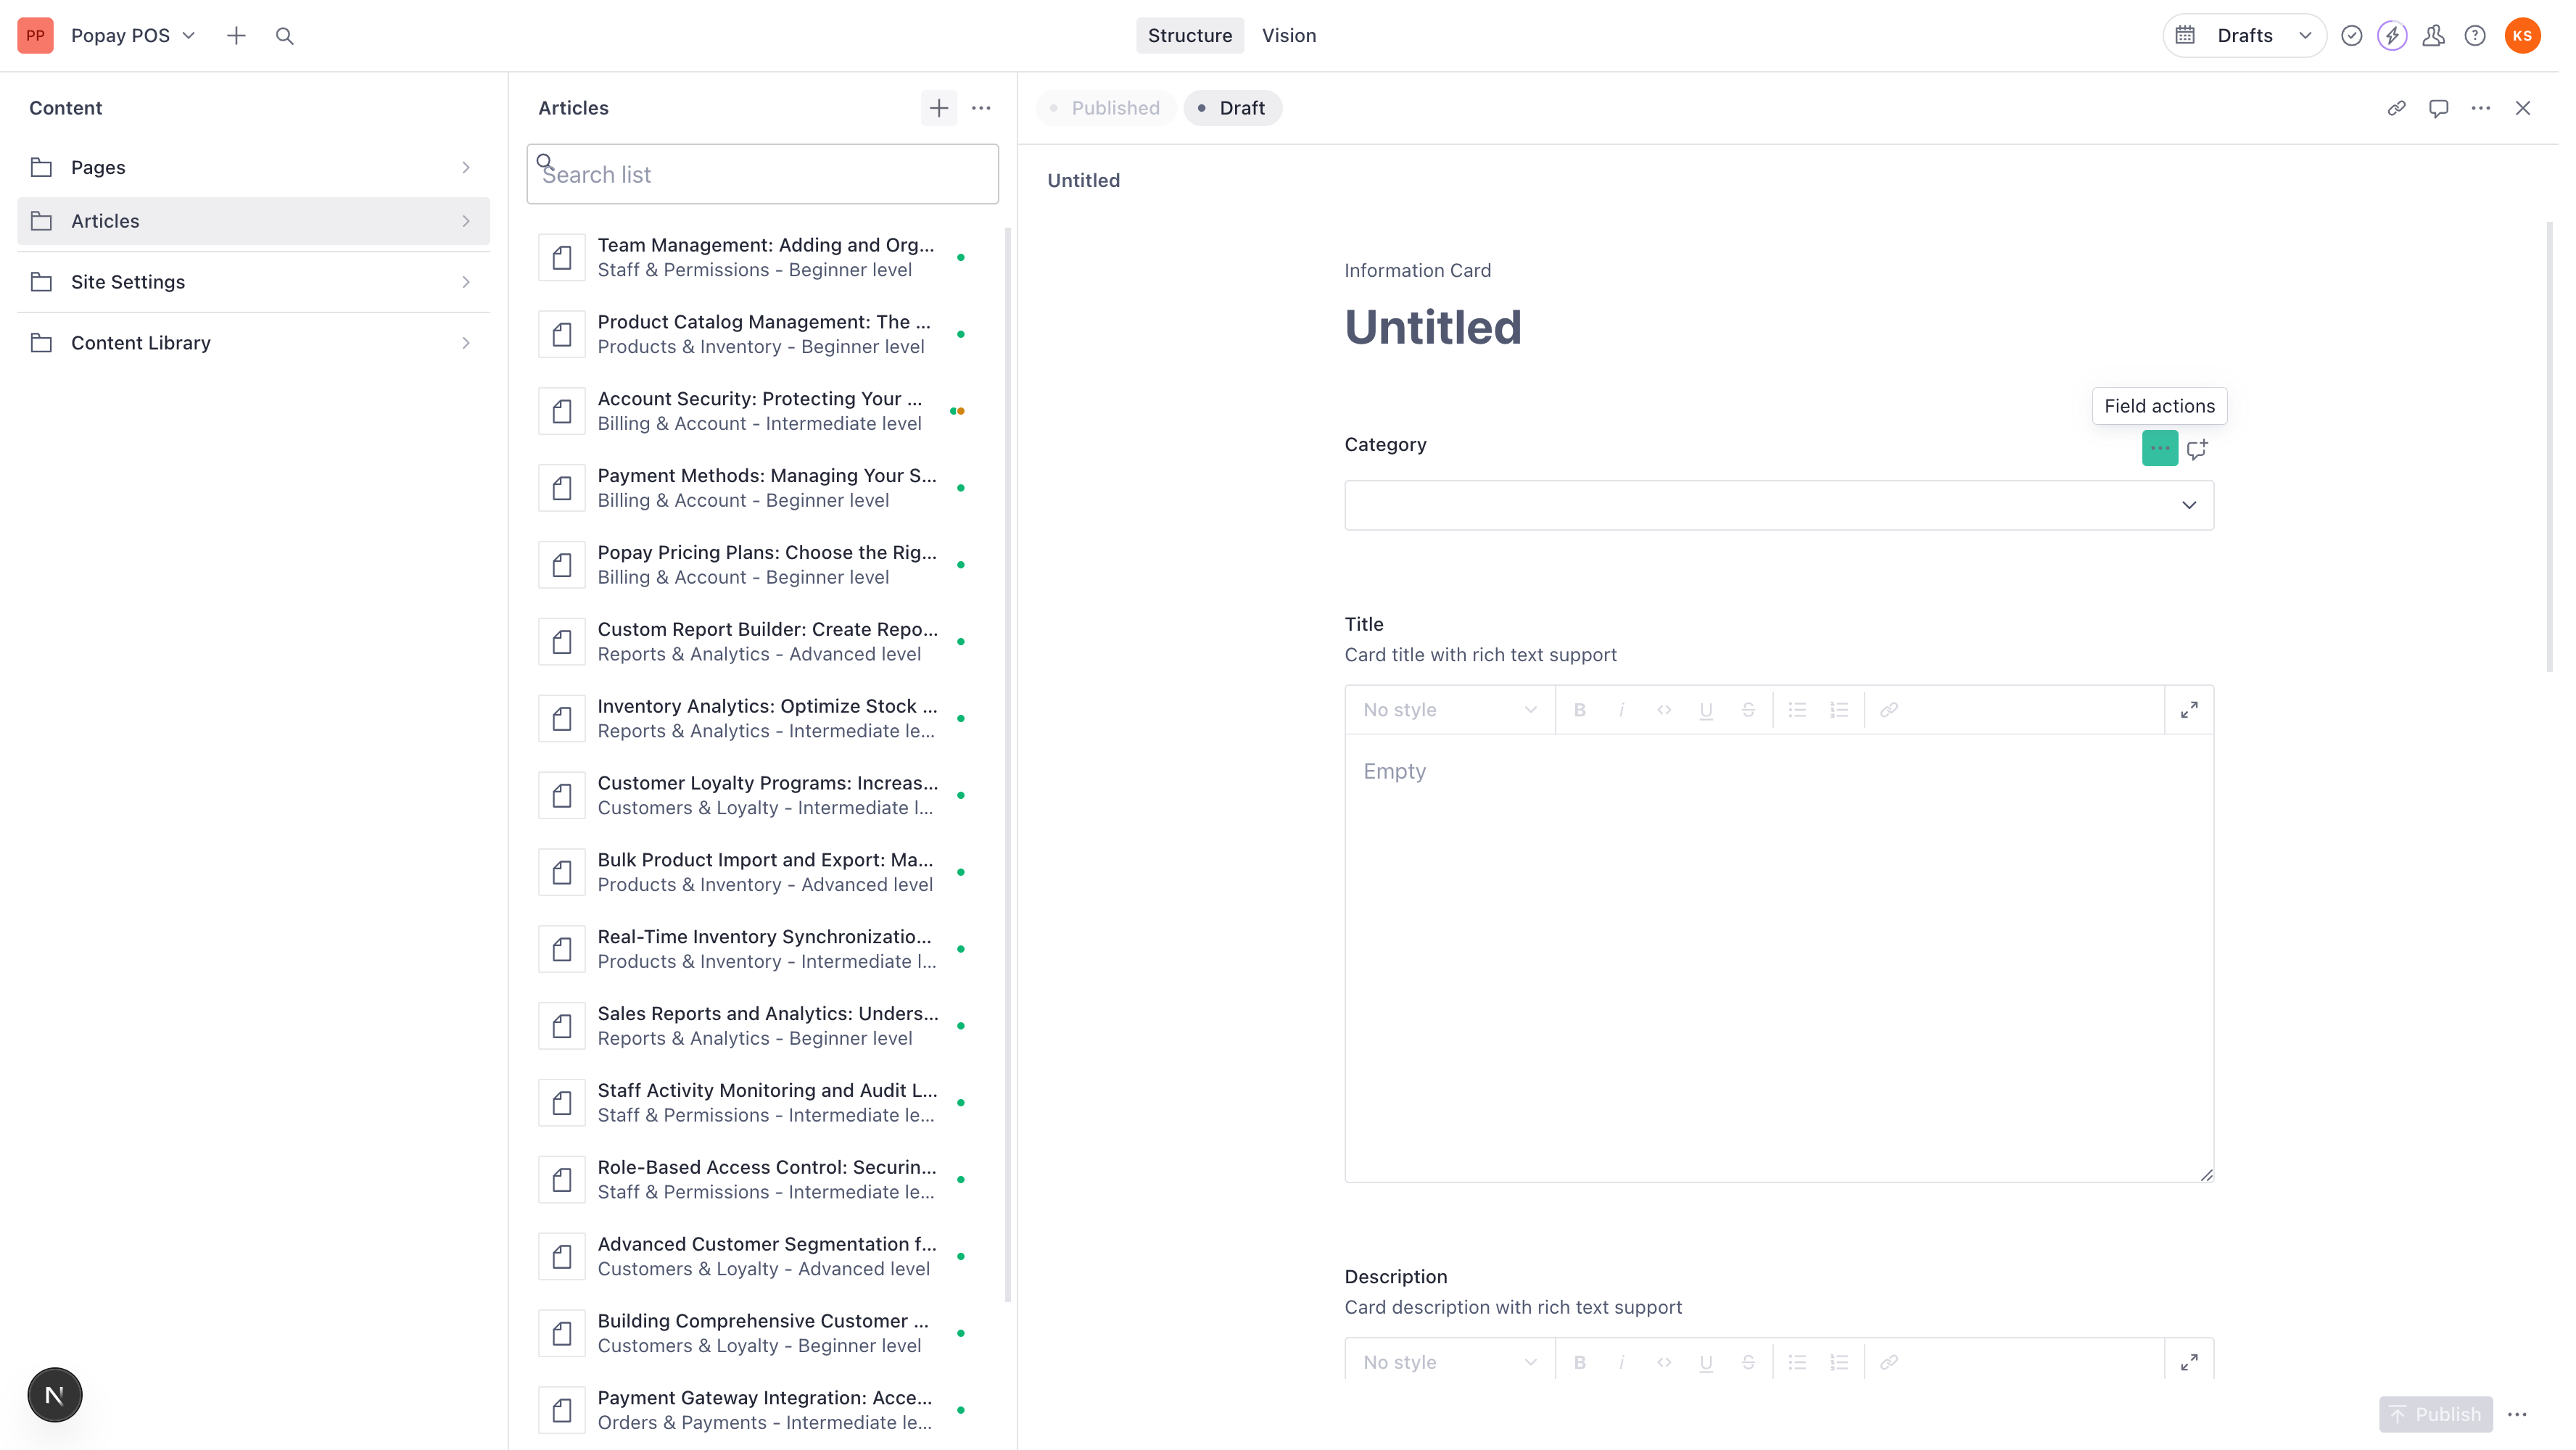Screen dimensions: 2576x1450
Task: Open the Title editor No style dropdown
Action: pyautogui.click(x=1449, y=710)
